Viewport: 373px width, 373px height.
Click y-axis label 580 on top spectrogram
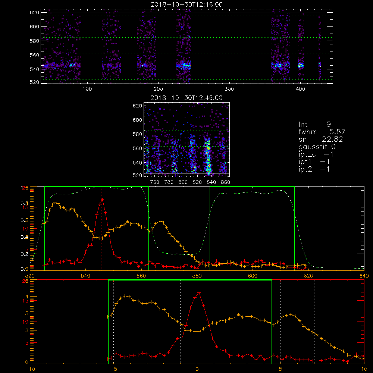[x=34, y=41]
